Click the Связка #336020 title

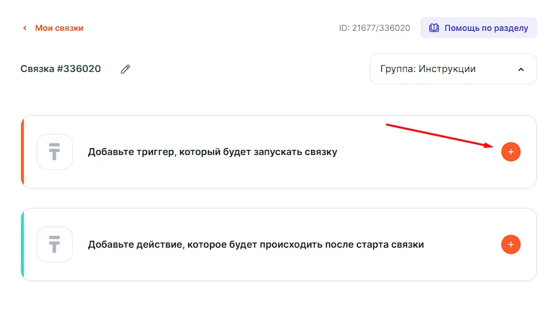[x=61, y=69]
